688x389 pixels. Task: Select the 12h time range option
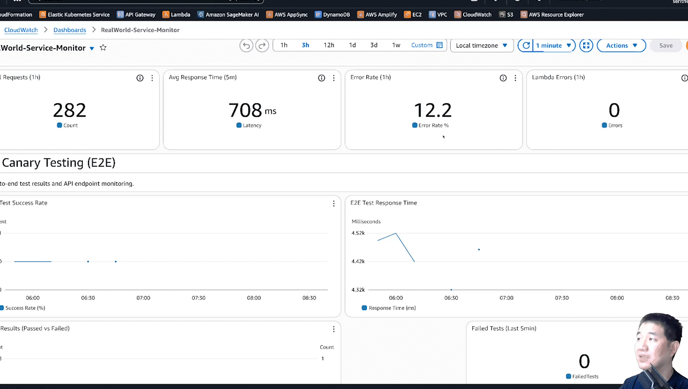[x=329, y=45]
